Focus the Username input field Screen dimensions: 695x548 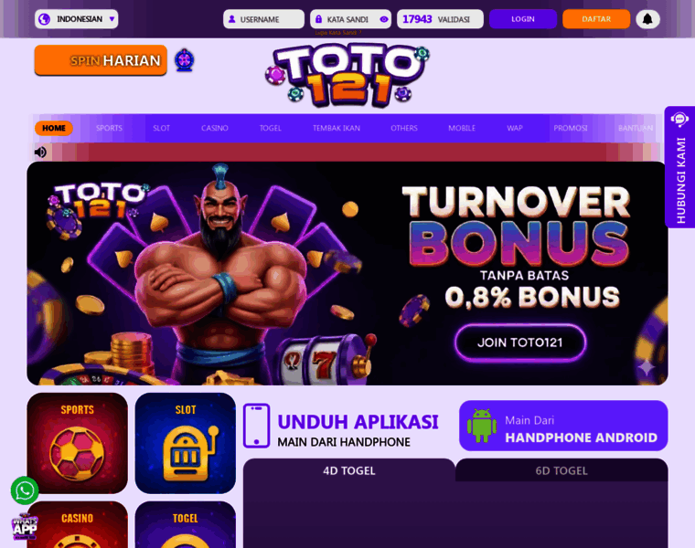pyautogui.click(x=263, y=19)
